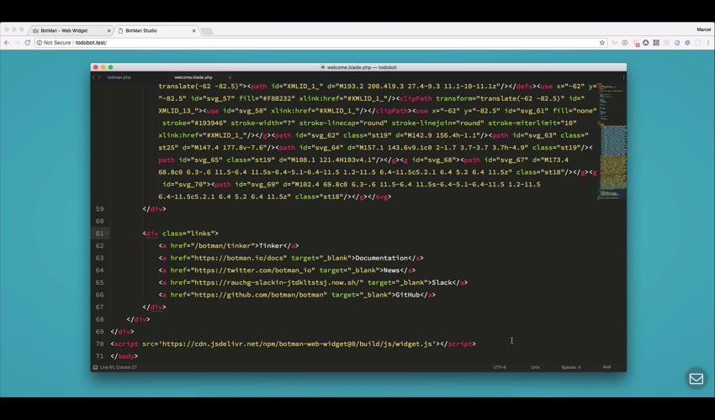Click the editor tab-history forward arrow
Image resolution: width=715 pixels, height=420 pixels.
coord(99,77)
